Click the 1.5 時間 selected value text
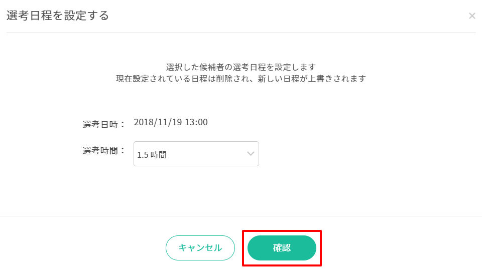Screen dimensions: 482x276 pos(152,155)
